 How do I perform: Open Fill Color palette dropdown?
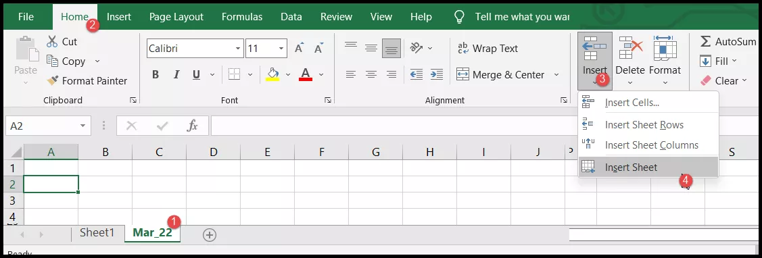point(288,75)
